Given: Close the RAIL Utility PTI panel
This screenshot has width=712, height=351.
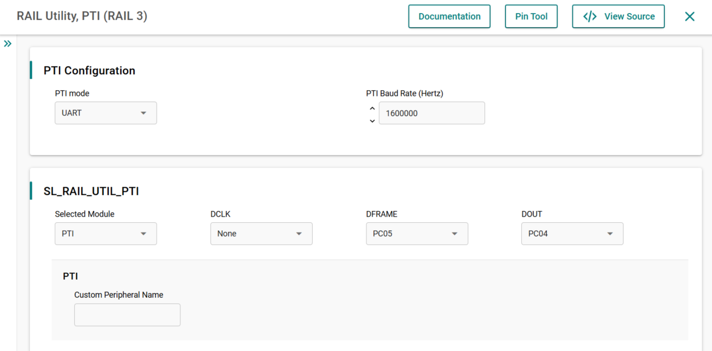Looking at the screenshot, I should (689, 16).
